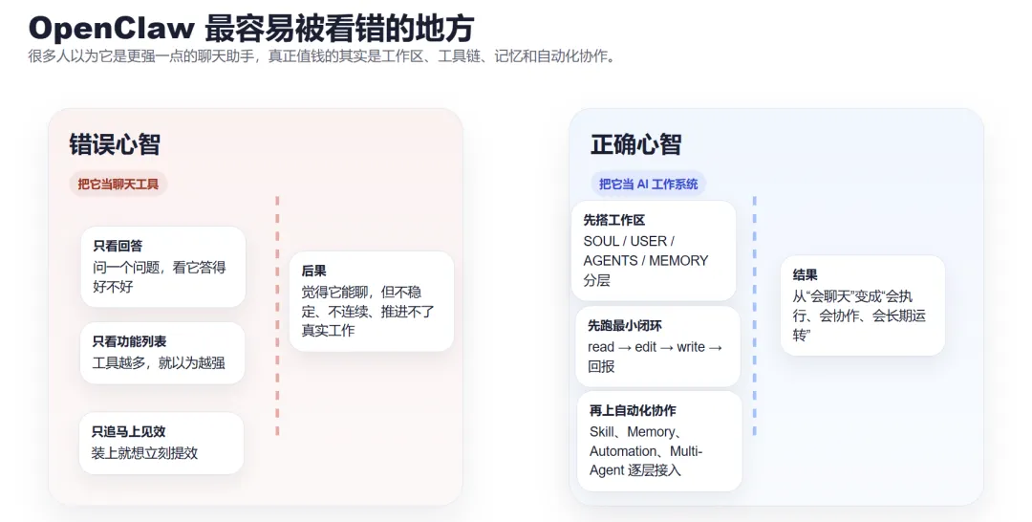This screenshot has width=1032, height=522.
Task: Click the title 'OpenClaw 最容易被看错的地方'
Action: pos(251,28)
